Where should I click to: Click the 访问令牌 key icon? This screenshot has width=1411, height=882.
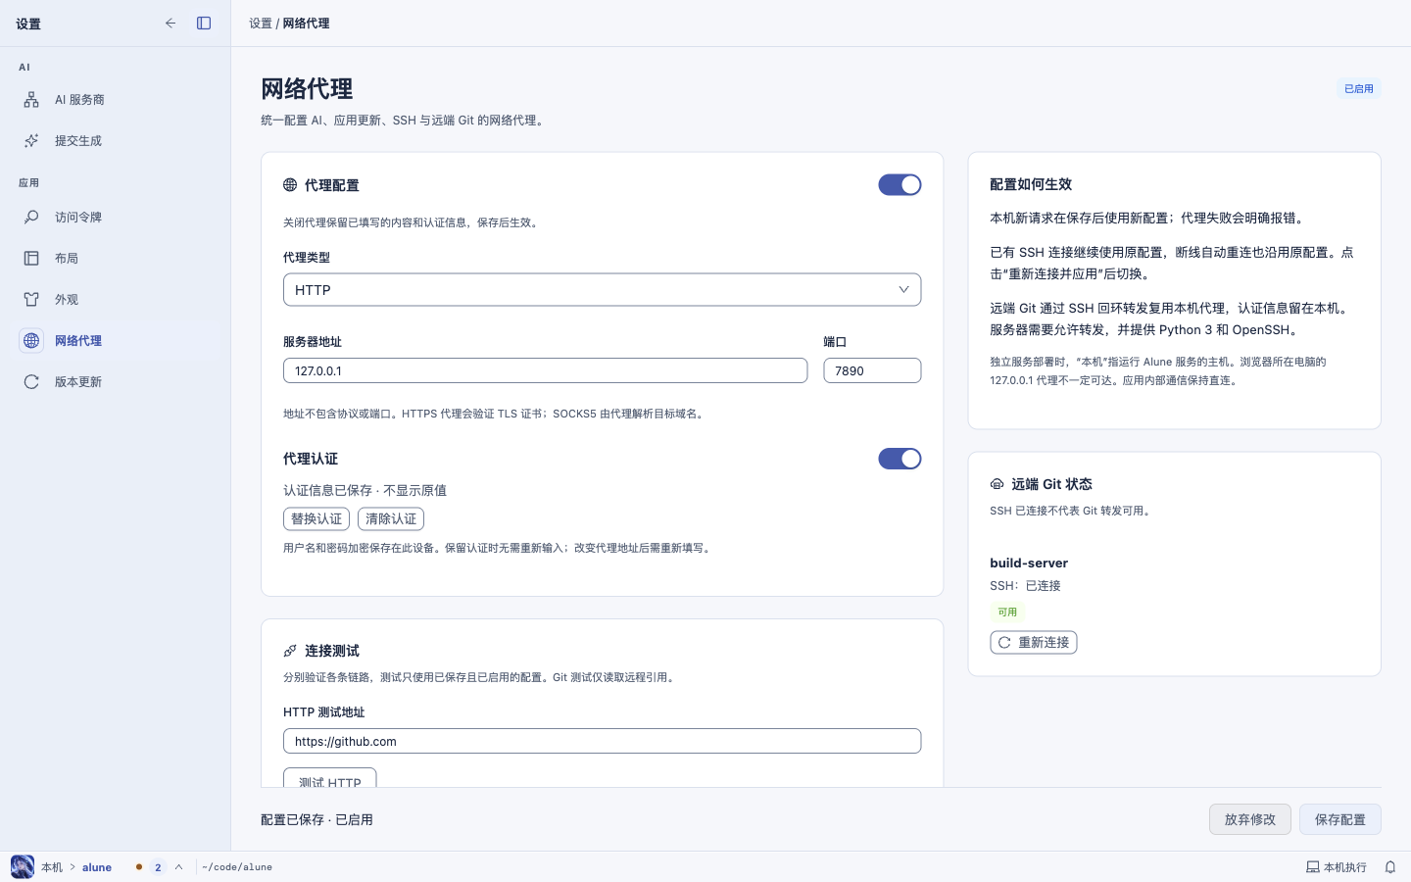[31, 217]
